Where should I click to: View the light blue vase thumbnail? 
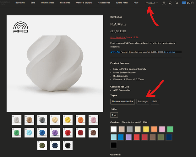pyautogui.click(x=29, y=133)
